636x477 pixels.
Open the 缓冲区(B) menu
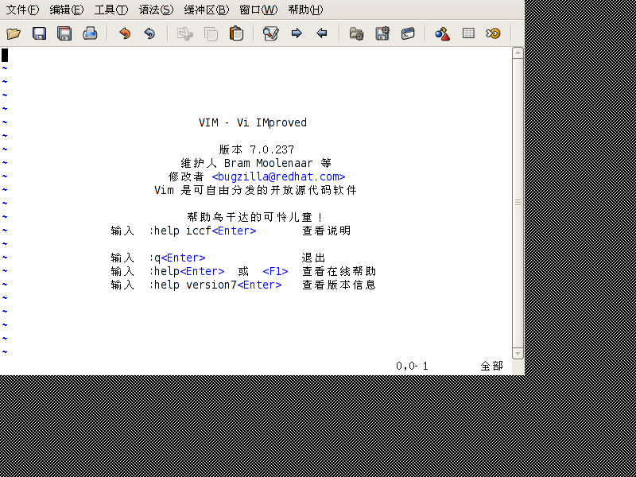[206, 10]
